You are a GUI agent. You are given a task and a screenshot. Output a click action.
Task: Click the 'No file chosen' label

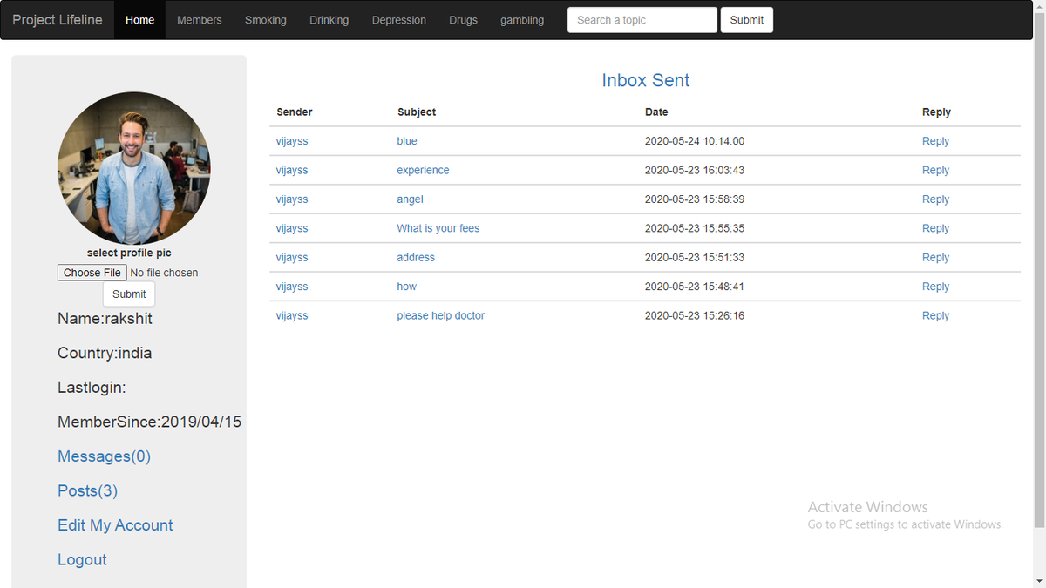coord(164,273)
